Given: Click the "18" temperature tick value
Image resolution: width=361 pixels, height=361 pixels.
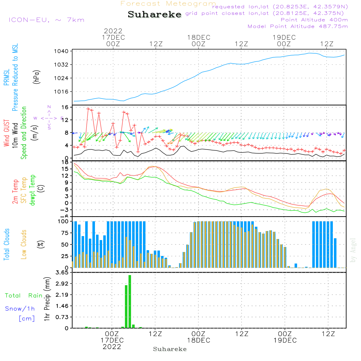Looking at the screenshot, I should pos(65,162).
